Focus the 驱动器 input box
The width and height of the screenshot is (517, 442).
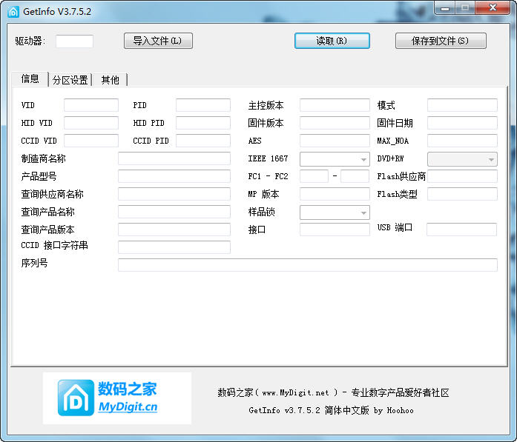(74, 41)
